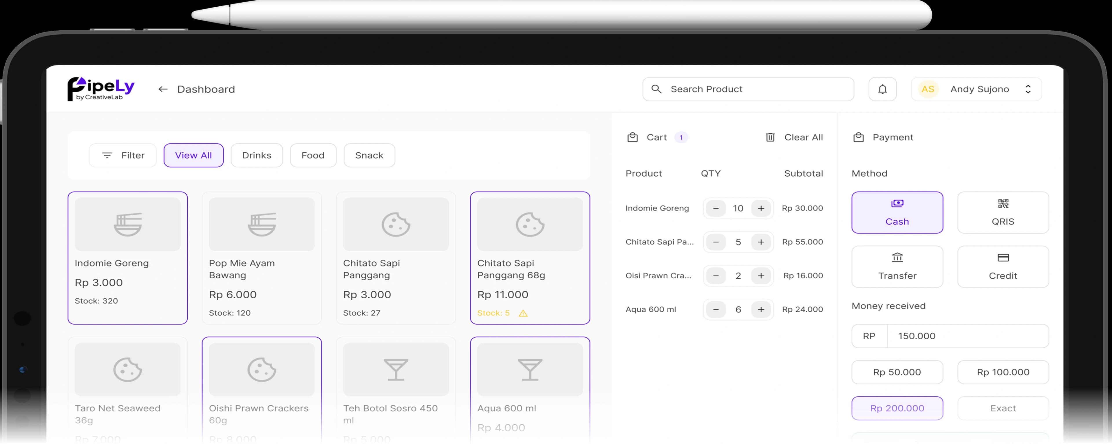Click the search magnifier icon
The height and width of the screenshot is (444, 1112).
click(x=656, y=89)
